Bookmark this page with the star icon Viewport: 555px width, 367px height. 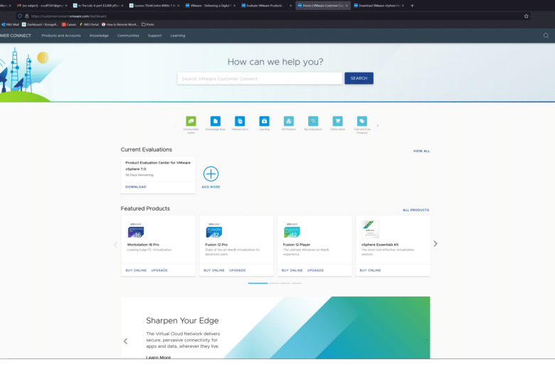tap(527, 16)
